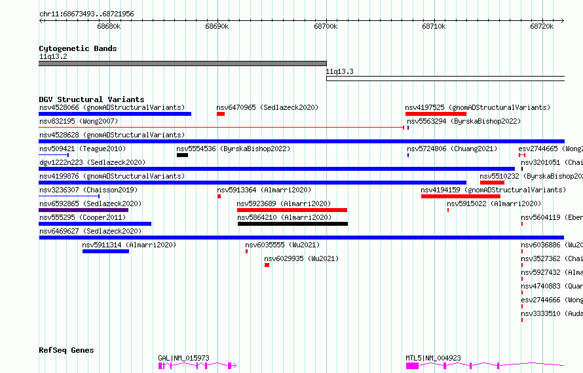Click nsv5913364 Almarri2020 label
This screenshot has width=583, height=373.
[x=265, y=190]
